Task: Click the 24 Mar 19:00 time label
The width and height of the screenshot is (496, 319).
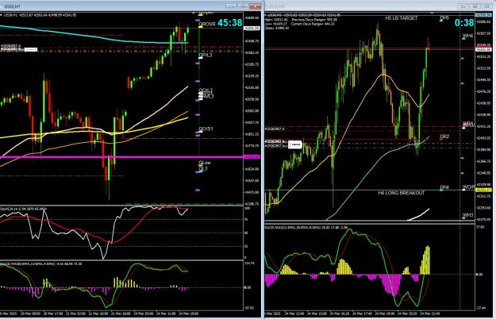Action: click(x=189, y=313)
